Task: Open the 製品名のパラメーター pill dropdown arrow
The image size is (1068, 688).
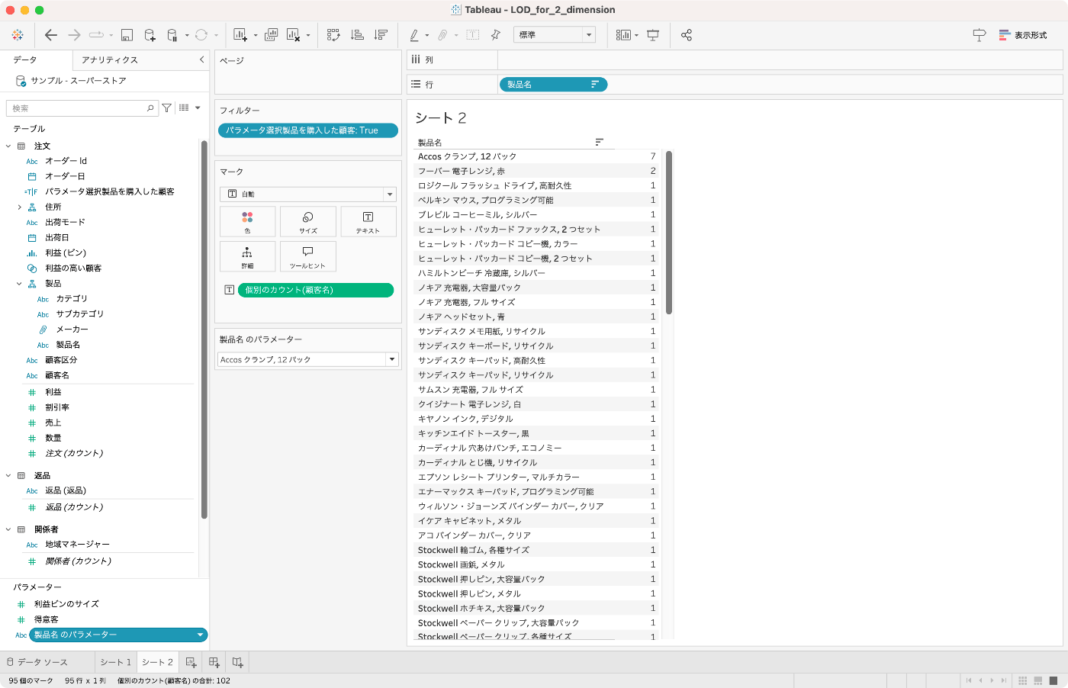Action: (201, 635)
